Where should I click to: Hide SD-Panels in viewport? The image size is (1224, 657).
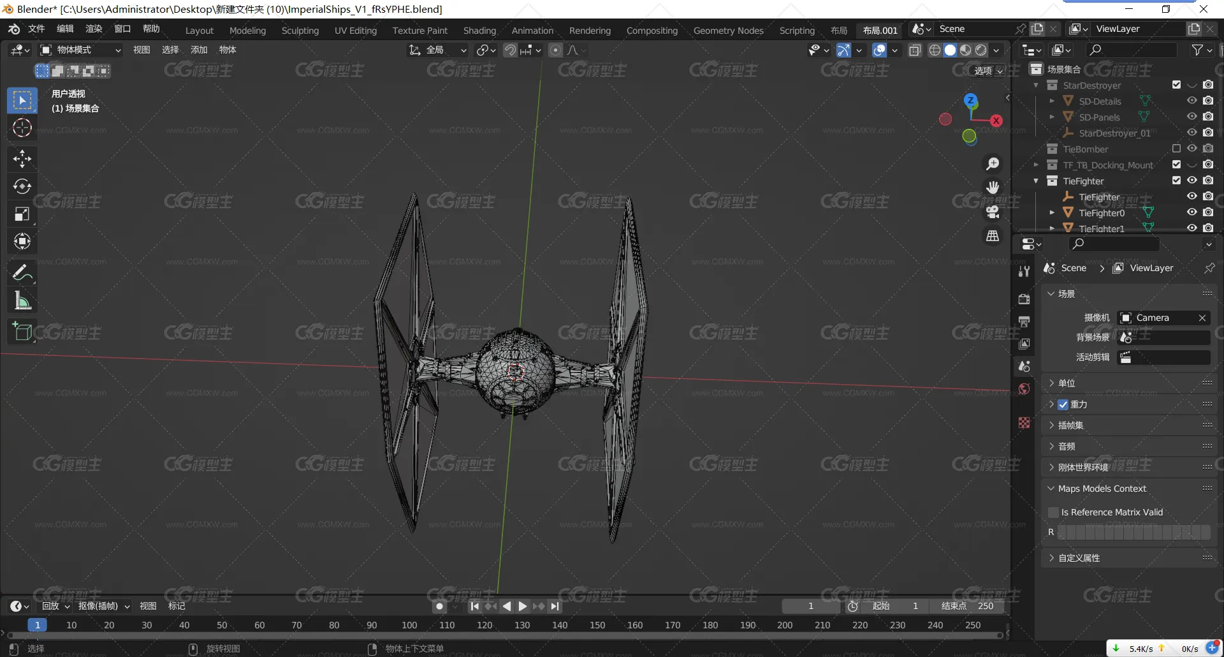pos(1191,117)
